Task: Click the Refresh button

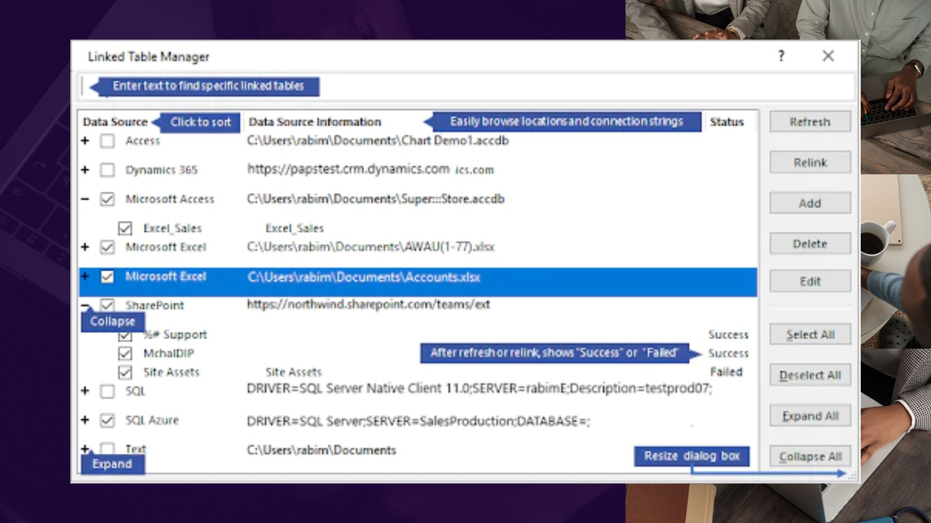Action: coord(810,122)
